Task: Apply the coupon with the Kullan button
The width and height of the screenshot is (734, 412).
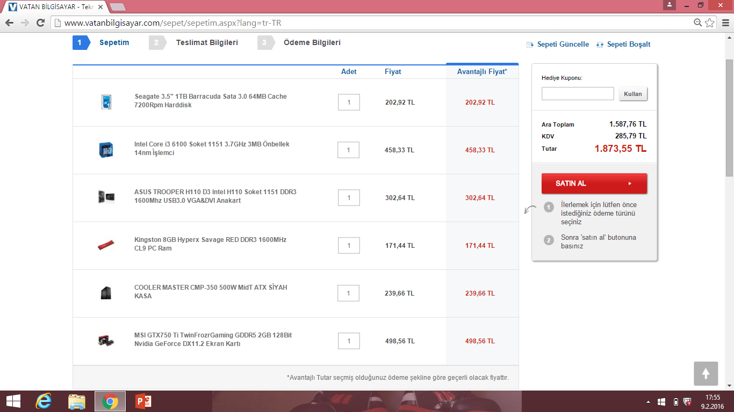Action: (x=633, y=94)
